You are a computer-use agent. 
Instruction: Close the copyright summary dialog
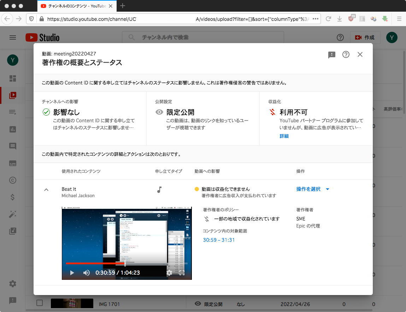[x=360, y=54]
